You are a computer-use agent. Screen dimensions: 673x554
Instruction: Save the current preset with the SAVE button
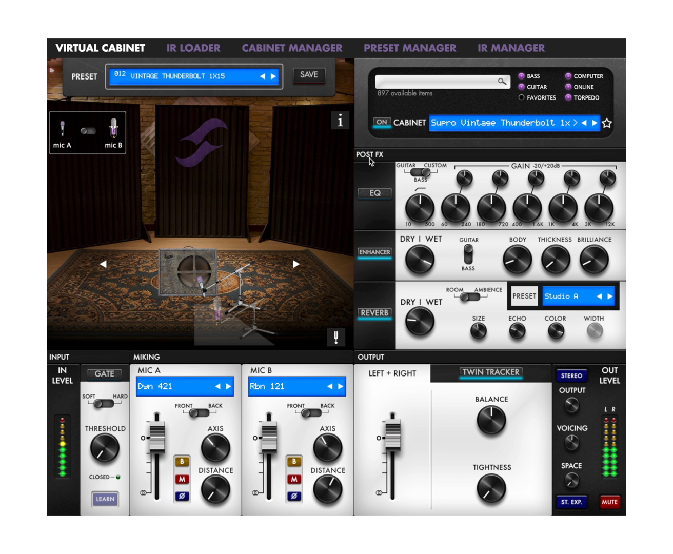click(x=309, y=74)
